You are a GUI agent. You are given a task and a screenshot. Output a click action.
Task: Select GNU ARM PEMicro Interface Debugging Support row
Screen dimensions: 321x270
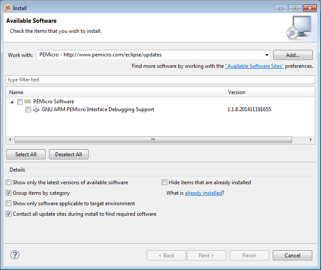point(98,109)
